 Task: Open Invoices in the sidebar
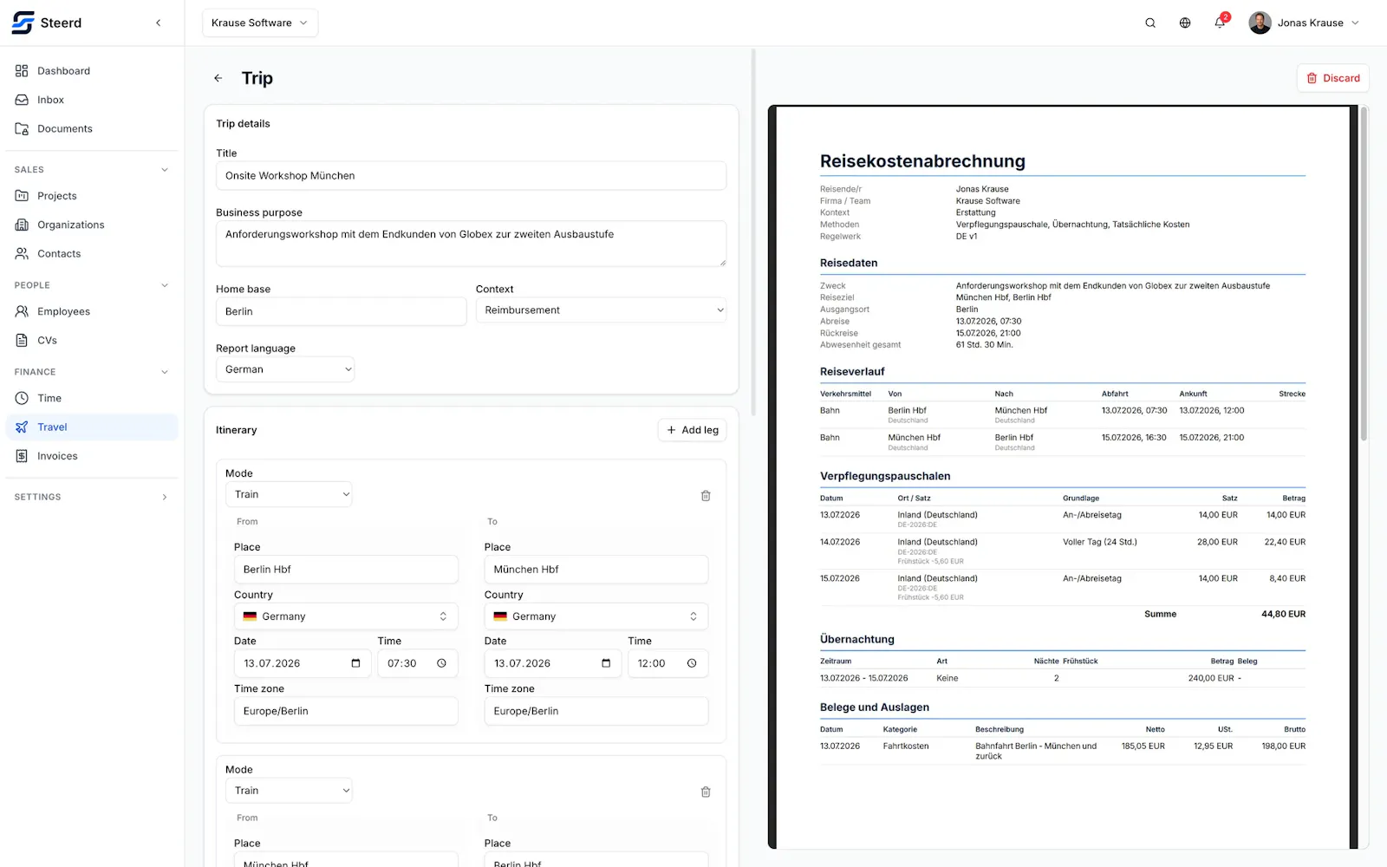pyautogui.click(x=92, y=456)
